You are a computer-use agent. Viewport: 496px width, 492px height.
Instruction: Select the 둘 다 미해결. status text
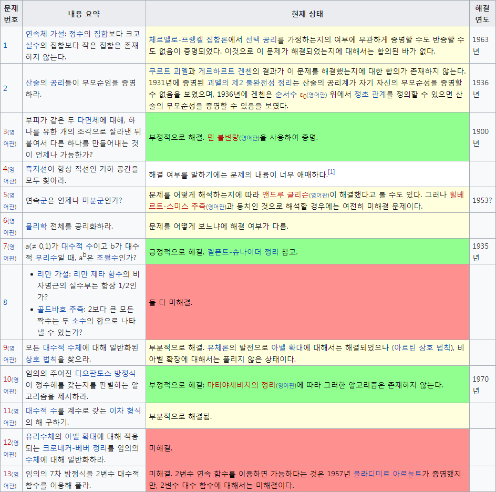click(171, 302)
